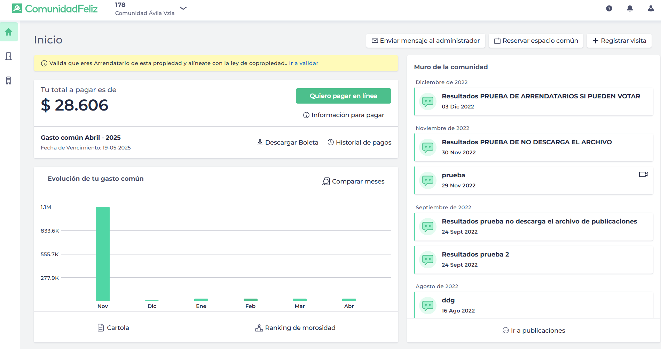
Task: Click Enviar mensaje al administrador
Action: (x=425, y=41)
